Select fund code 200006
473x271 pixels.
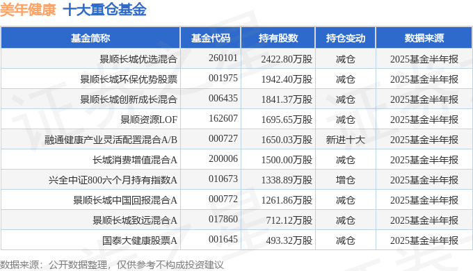[223, 158]
